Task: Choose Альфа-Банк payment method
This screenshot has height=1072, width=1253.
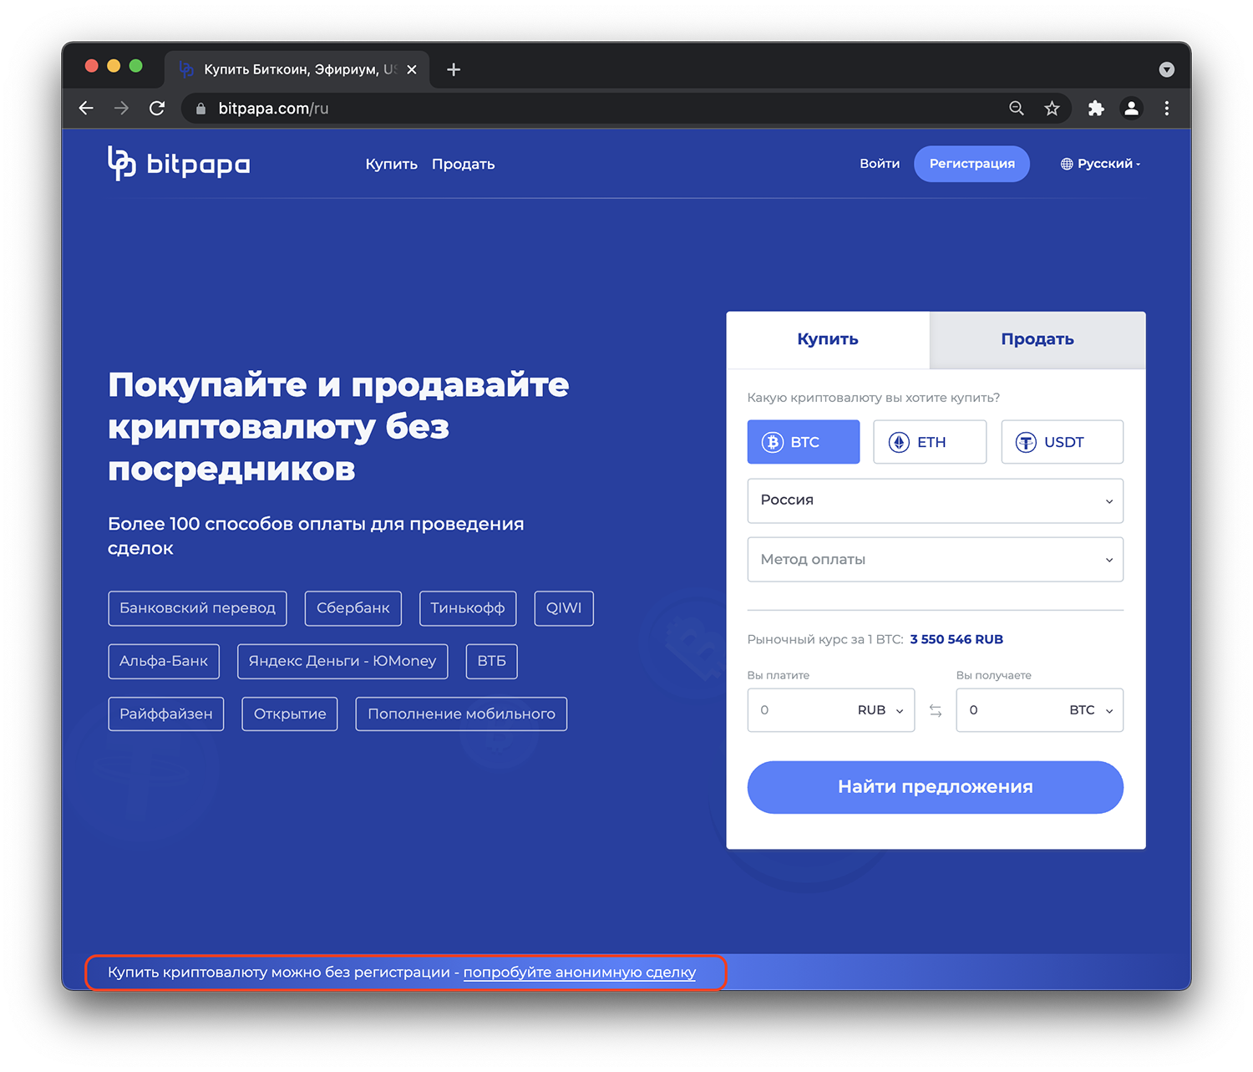Action: pos(164,661)
